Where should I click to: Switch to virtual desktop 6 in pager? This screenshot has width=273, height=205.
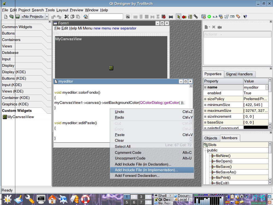pyautogui.click(x=134, y=202)
